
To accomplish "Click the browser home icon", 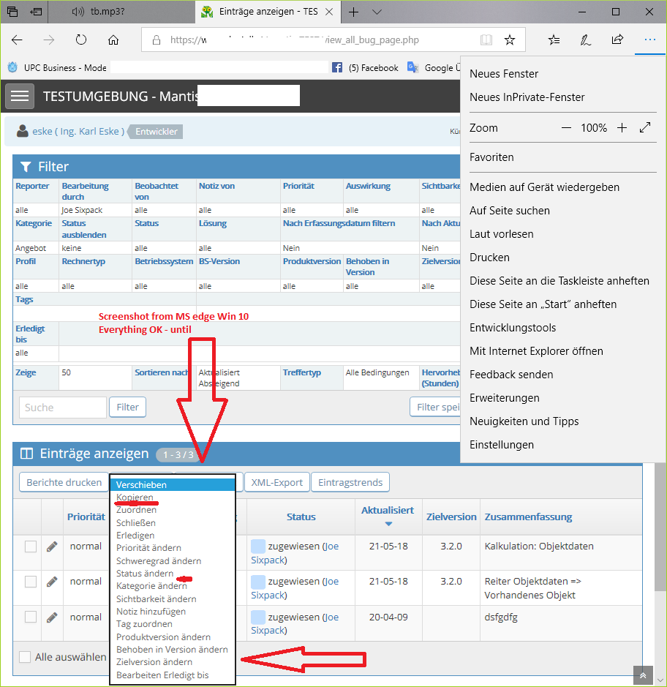I will tap(113, 40).
